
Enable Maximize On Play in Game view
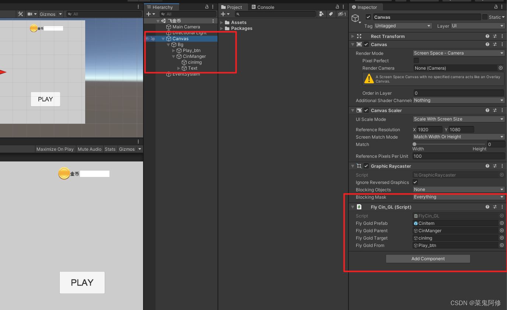pyautogui.click(x=55, y=149)
